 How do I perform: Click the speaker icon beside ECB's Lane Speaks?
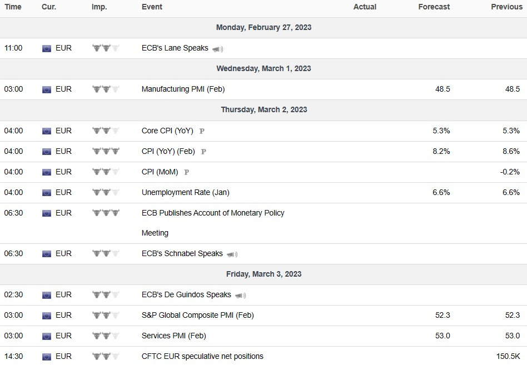click(x=217, y=49)
